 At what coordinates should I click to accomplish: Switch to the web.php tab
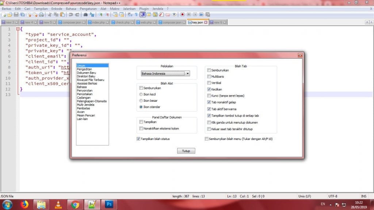[146, 22]
